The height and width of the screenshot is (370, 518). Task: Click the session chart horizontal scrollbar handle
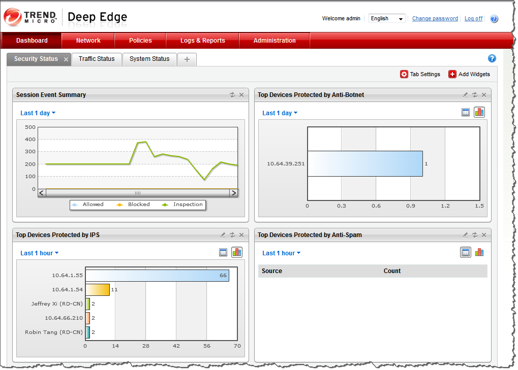tap(137, 193)
